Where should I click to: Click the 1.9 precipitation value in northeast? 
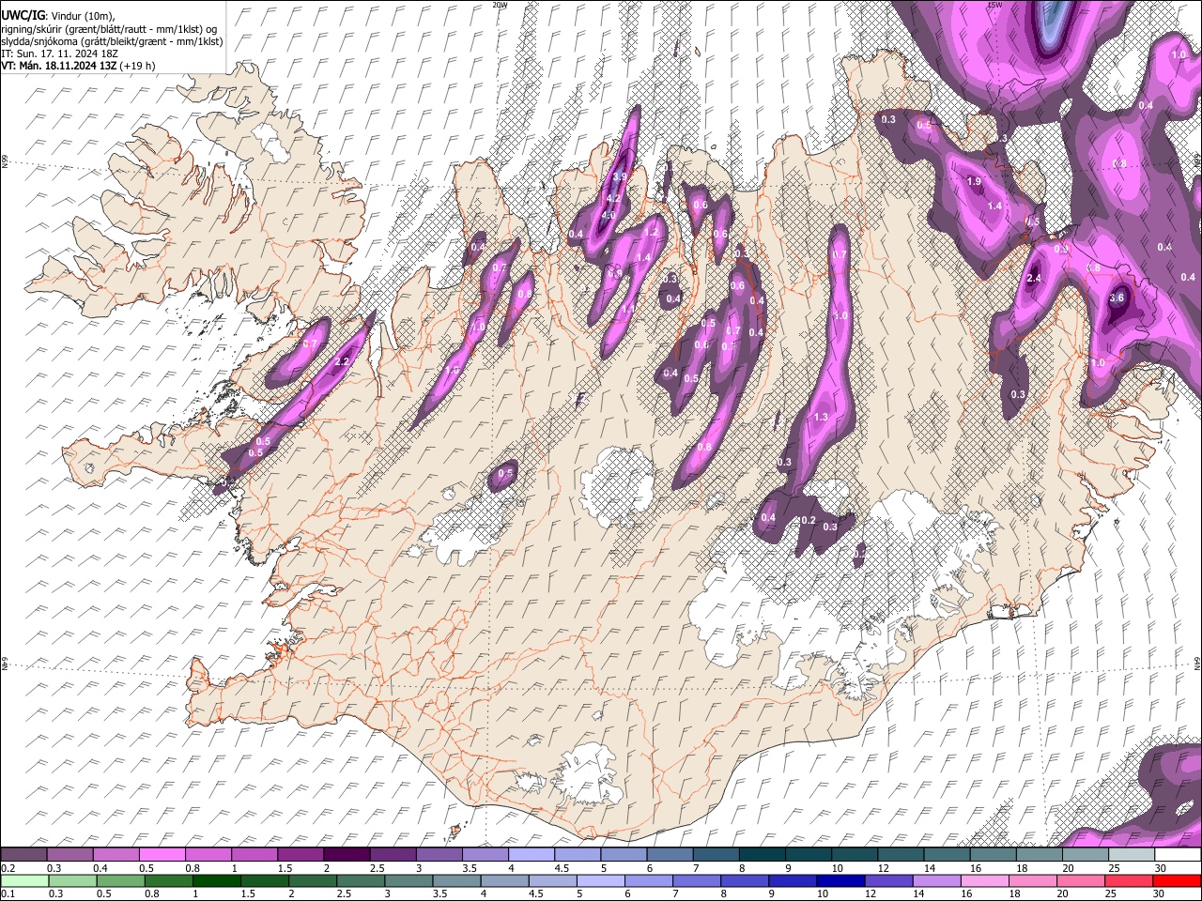click(974, 182)
